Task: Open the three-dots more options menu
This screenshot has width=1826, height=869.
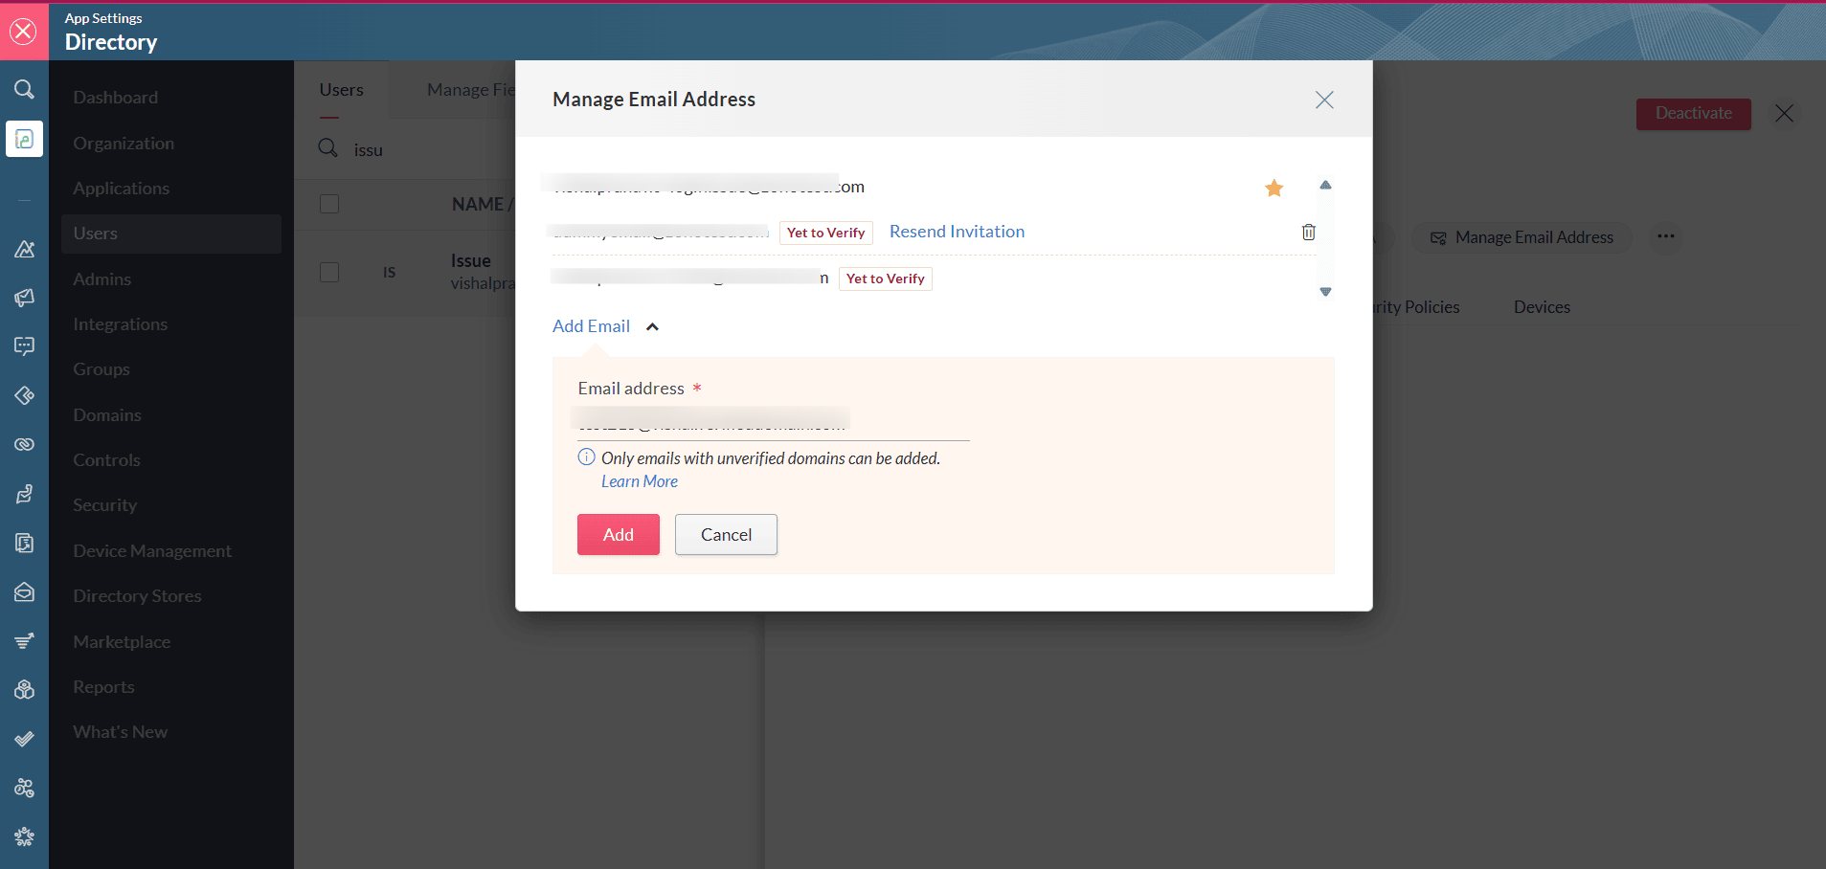Action: click(x=1666, y=236)
